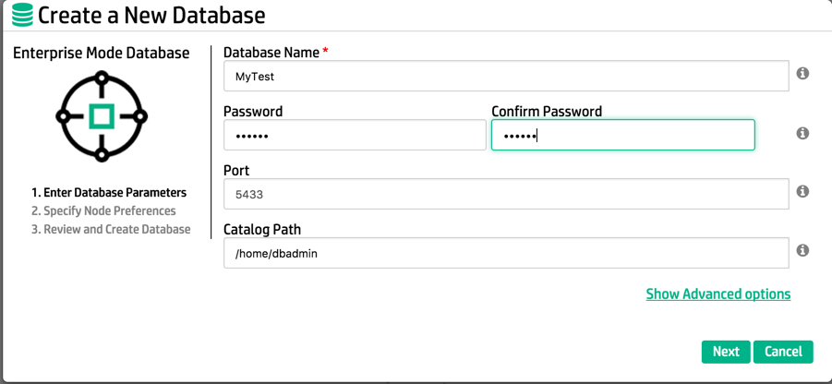Click into the Confirm Password field

(x=622, y=135)
